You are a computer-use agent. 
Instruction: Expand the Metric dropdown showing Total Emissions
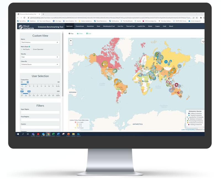click(40, 42)
